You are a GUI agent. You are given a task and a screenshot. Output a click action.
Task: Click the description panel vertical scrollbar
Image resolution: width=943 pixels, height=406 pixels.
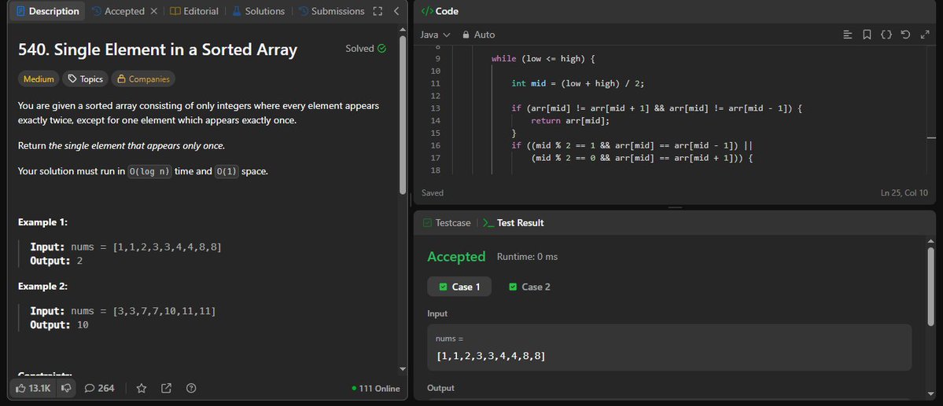403,114
